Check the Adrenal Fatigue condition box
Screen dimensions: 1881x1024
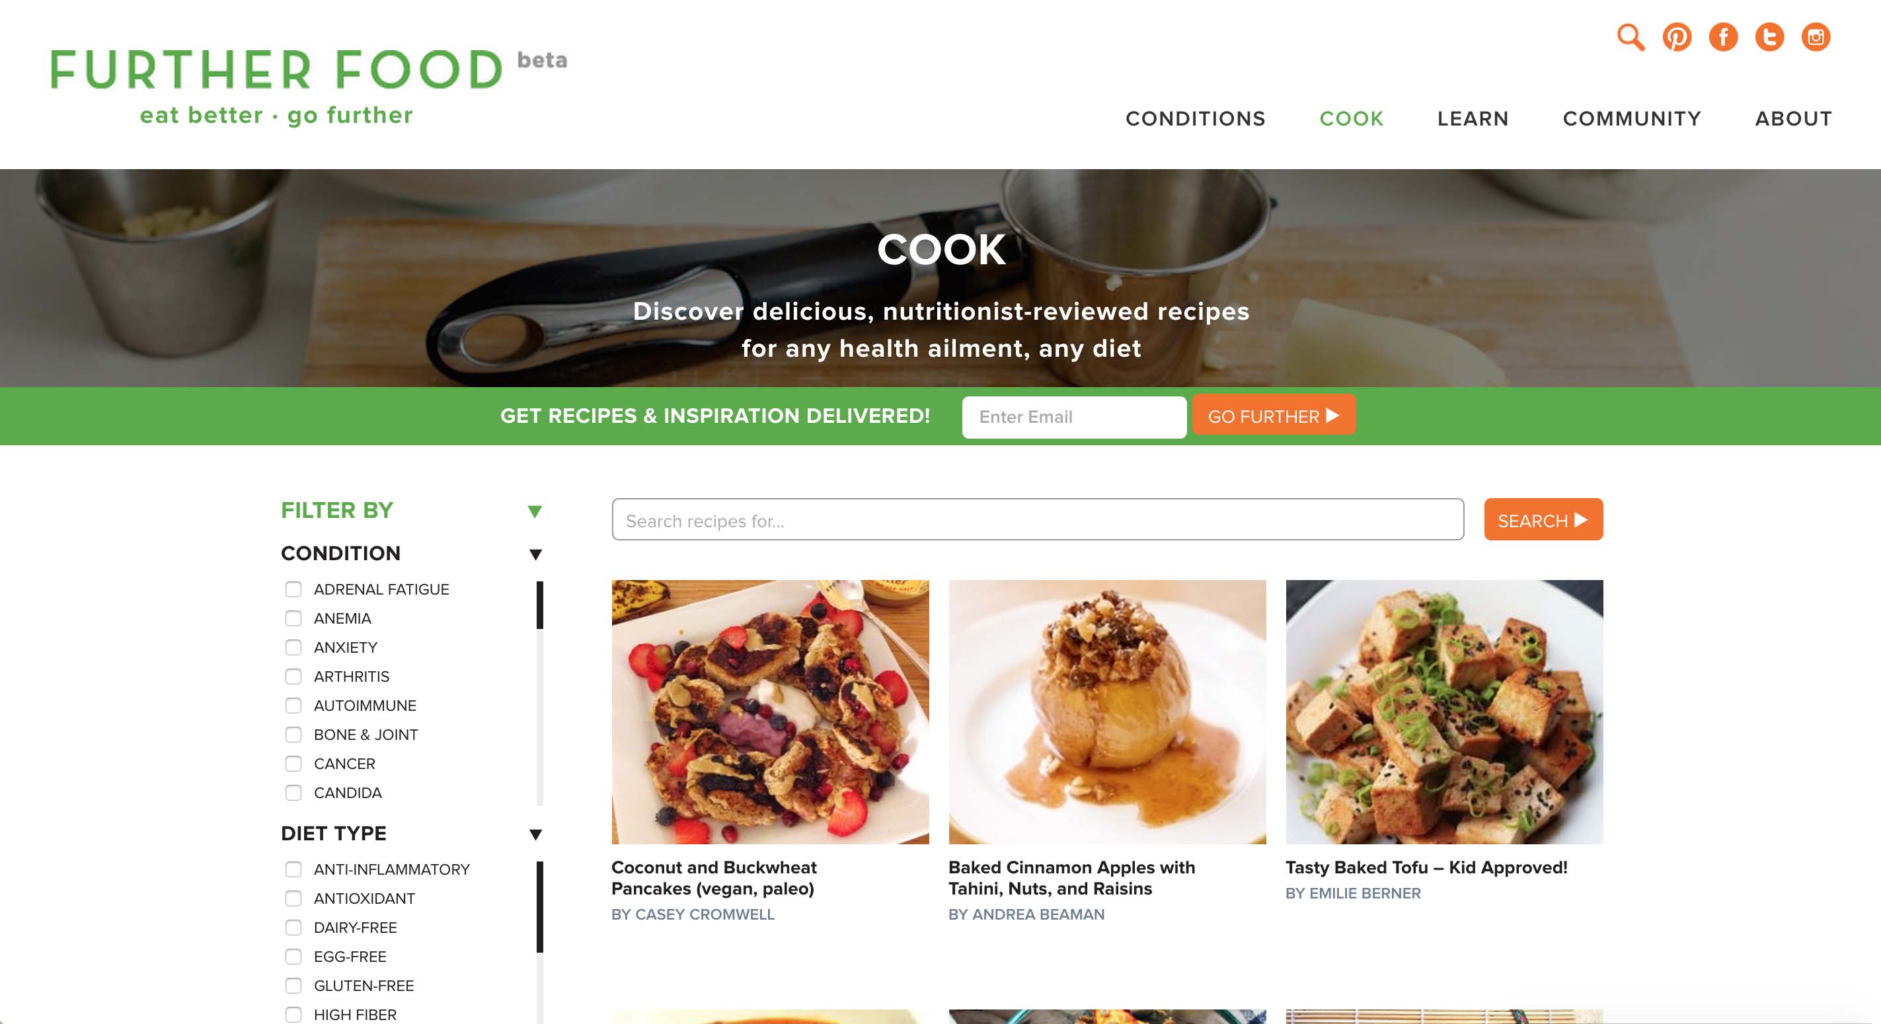click(x=293, y=589)
